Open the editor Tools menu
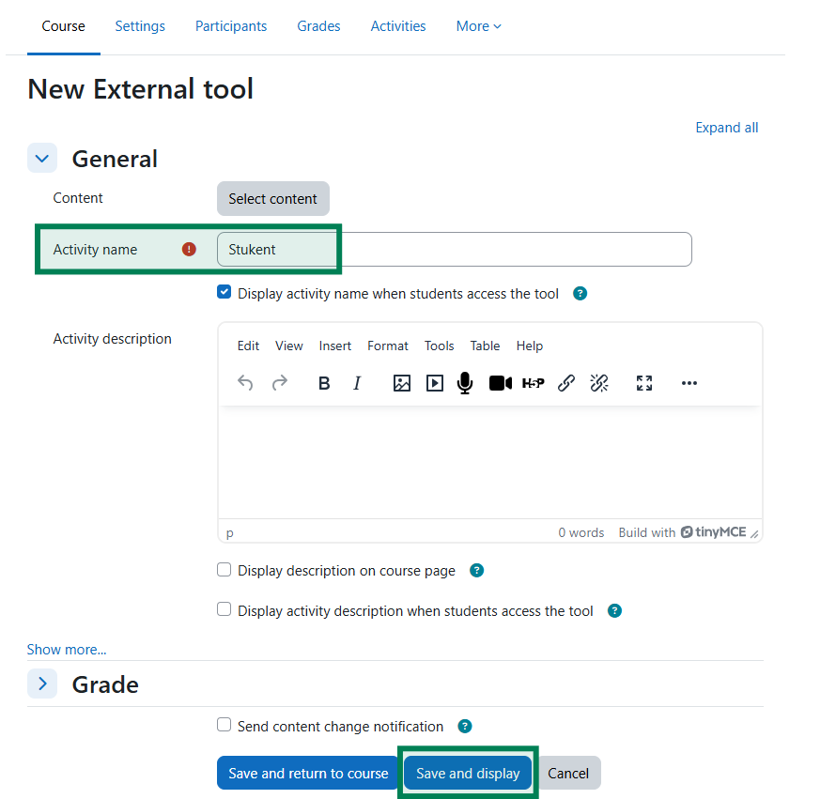This screenshot has height=799, width=836. point(439,346)
